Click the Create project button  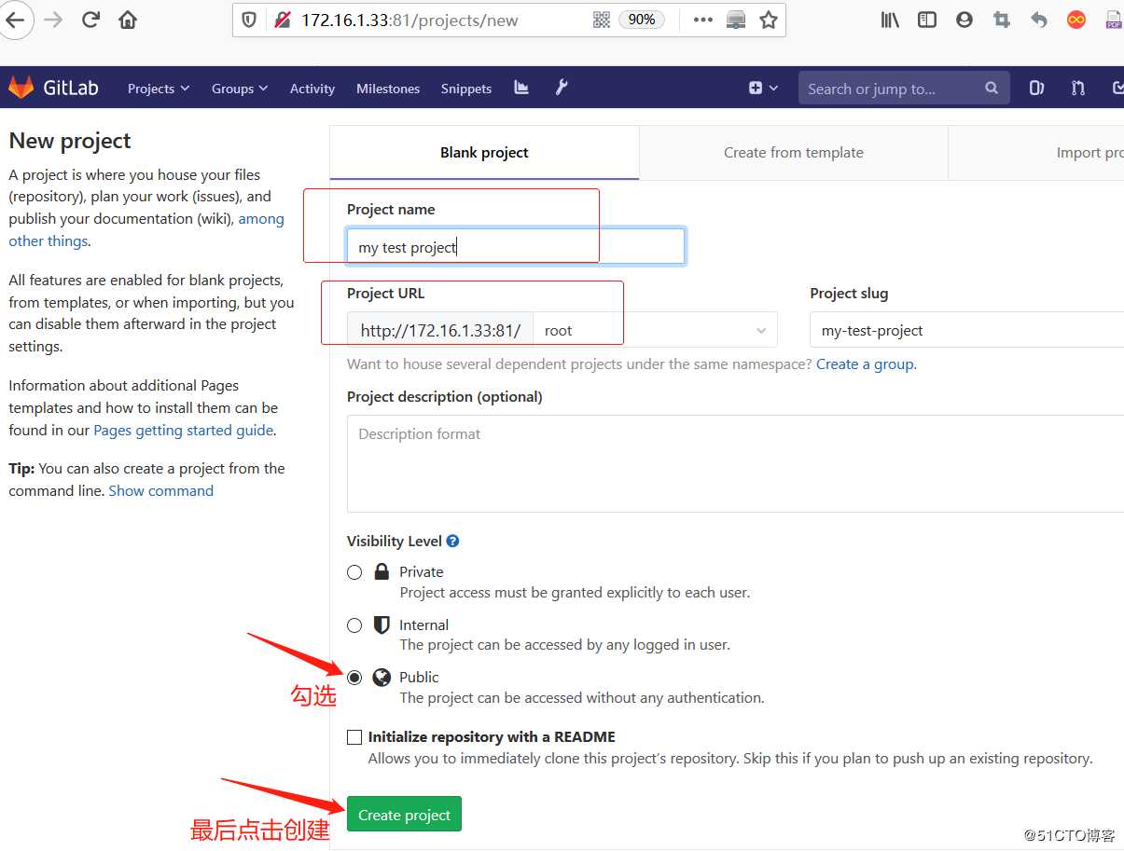coord(404,815)
